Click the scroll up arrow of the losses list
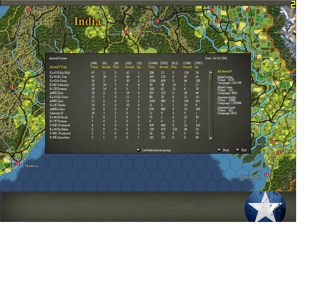The height and width of the screenshot is (289, 318). pyautogui.click(x=211, y=73)
